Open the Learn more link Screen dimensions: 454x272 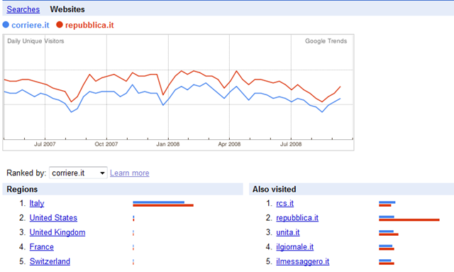click(129, 173)
